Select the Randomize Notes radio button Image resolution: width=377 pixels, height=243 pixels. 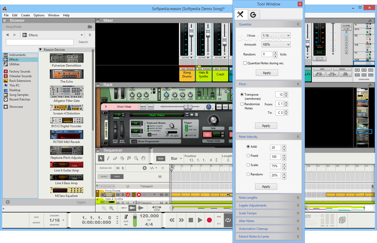(x=242, y=104)
